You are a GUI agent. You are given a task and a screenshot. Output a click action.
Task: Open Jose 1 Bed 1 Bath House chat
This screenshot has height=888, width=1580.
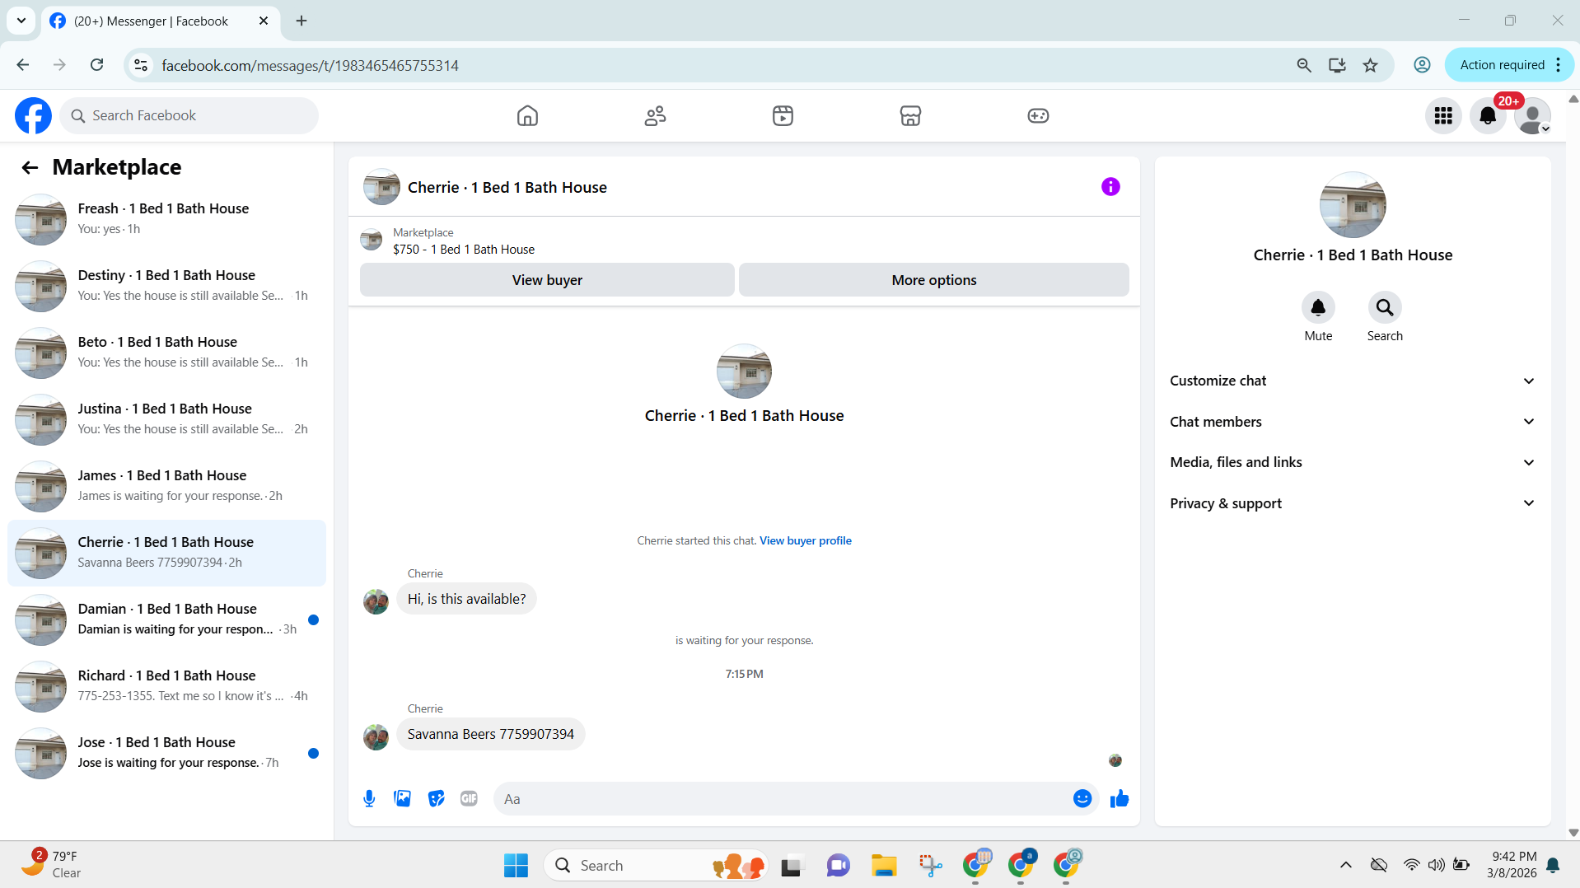pyautogui.click(x=166, y=753)
